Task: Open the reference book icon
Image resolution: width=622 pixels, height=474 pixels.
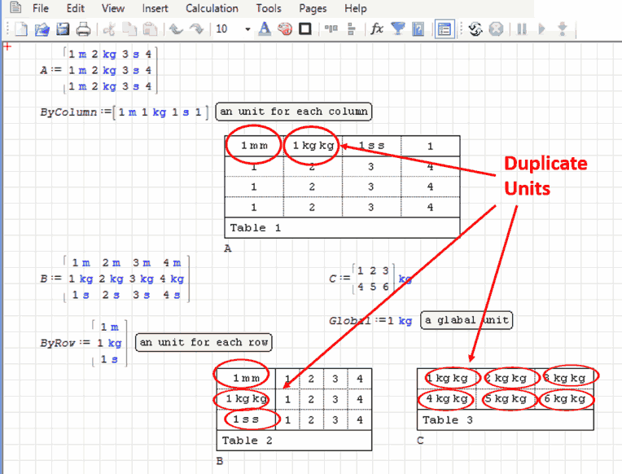Action: 418,29
